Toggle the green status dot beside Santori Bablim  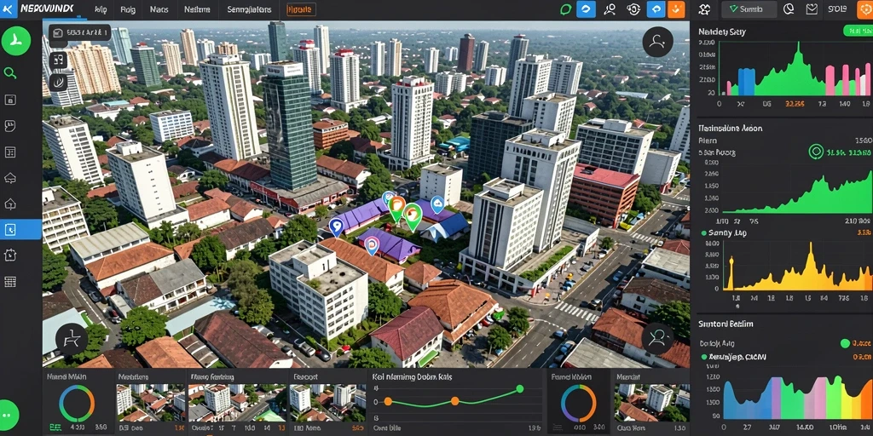(845, 344)
